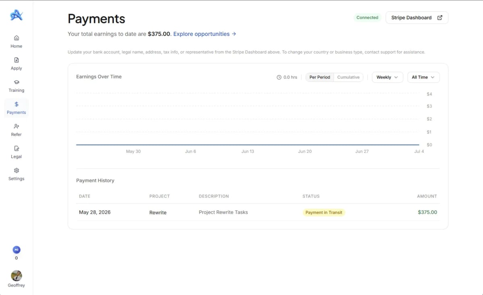Click the Connected status badge
The width and height of the screenshot is (483, 295).
pyautogui.click(x=367, y=18)
